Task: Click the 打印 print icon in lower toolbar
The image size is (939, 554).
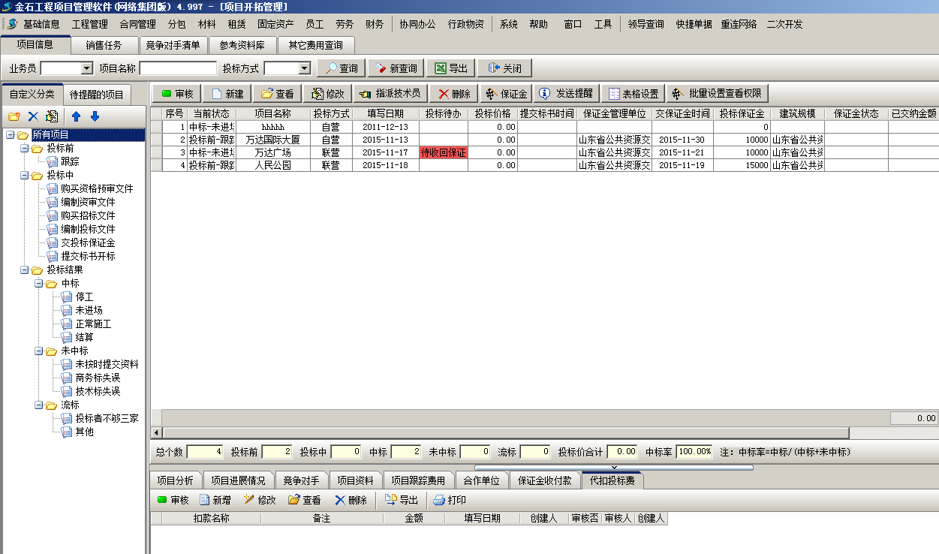Action: [450, 500]
